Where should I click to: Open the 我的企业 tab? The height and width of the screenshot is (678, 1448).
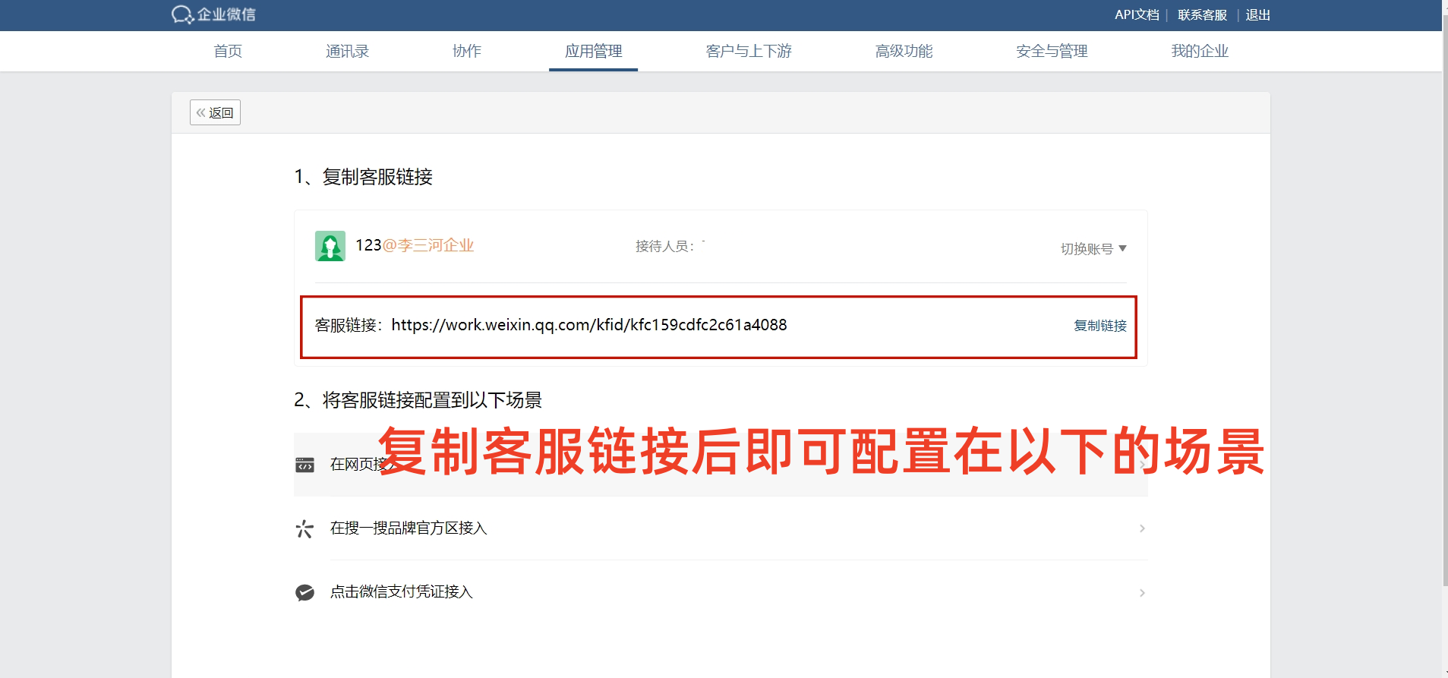pyautogui.click(x=1200, y=51)
